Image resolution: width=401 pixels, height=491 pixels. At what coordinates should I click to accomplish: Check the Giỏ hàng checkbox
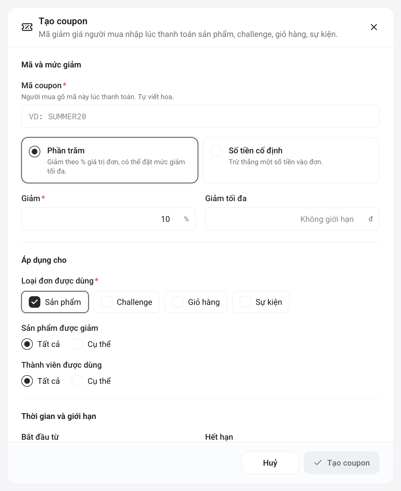click(x=196, y=302)
